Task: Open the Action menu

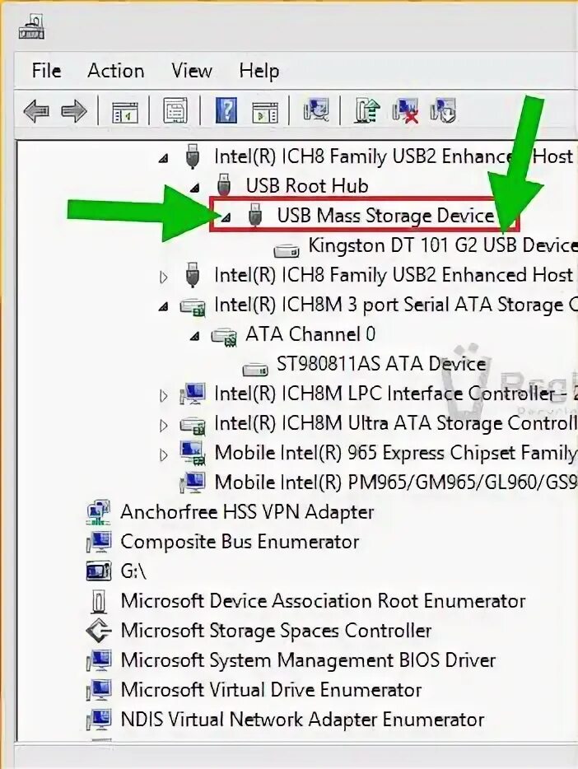Action: (116, 71)
